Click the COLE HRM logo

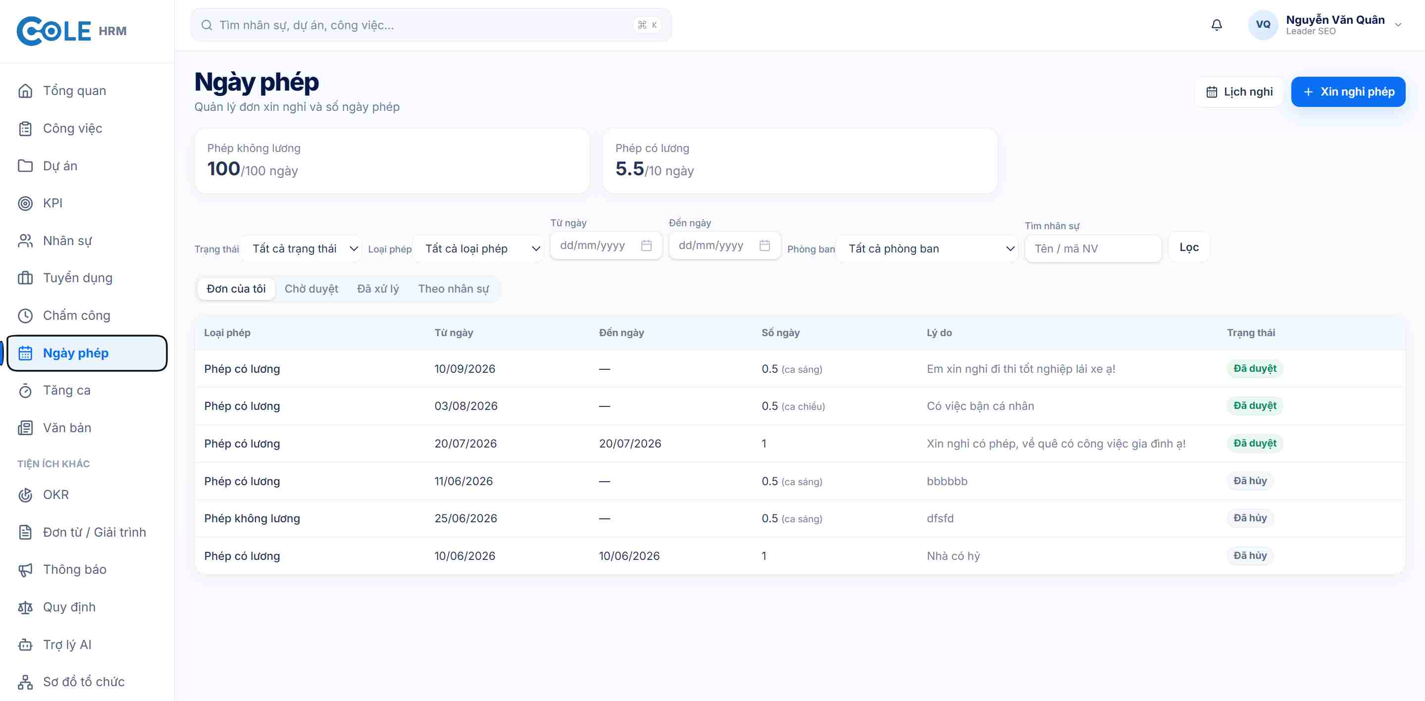pos(72,30)
